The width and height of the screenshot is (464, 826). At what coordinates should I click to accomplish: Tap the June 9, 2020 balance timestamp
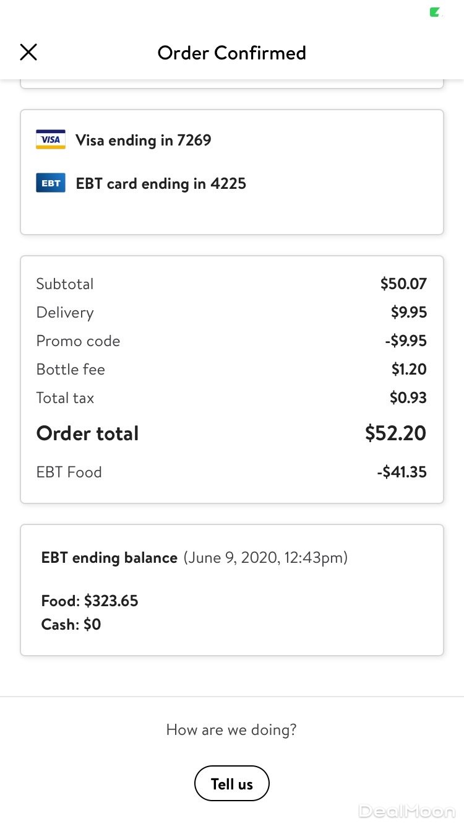click(x=265, y=558)
